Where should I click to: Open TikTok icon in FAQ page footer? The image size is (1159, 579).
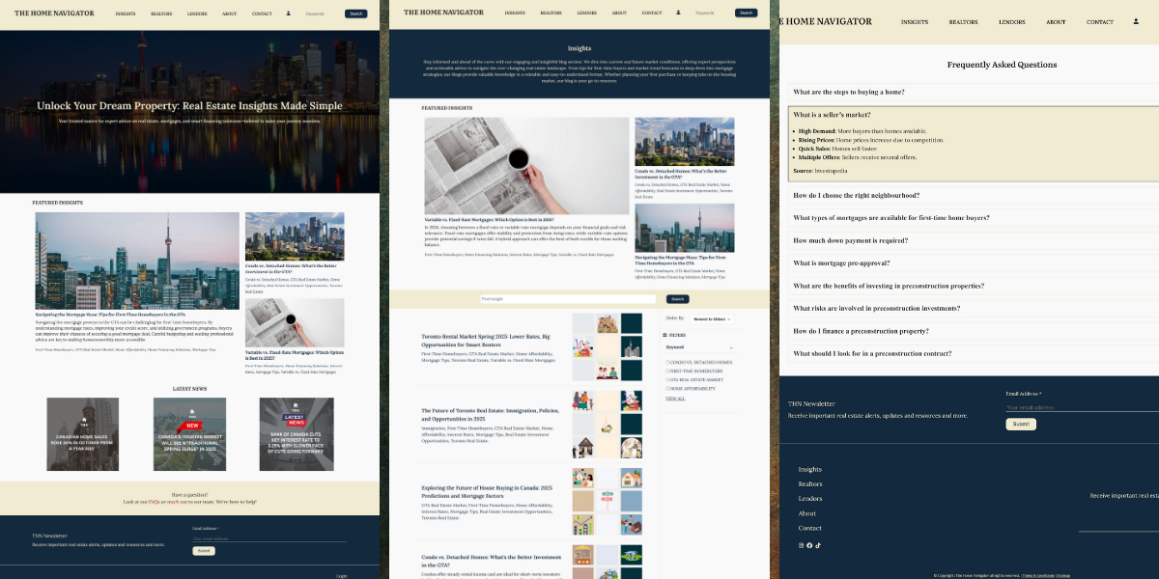click(x=817, y=545)
